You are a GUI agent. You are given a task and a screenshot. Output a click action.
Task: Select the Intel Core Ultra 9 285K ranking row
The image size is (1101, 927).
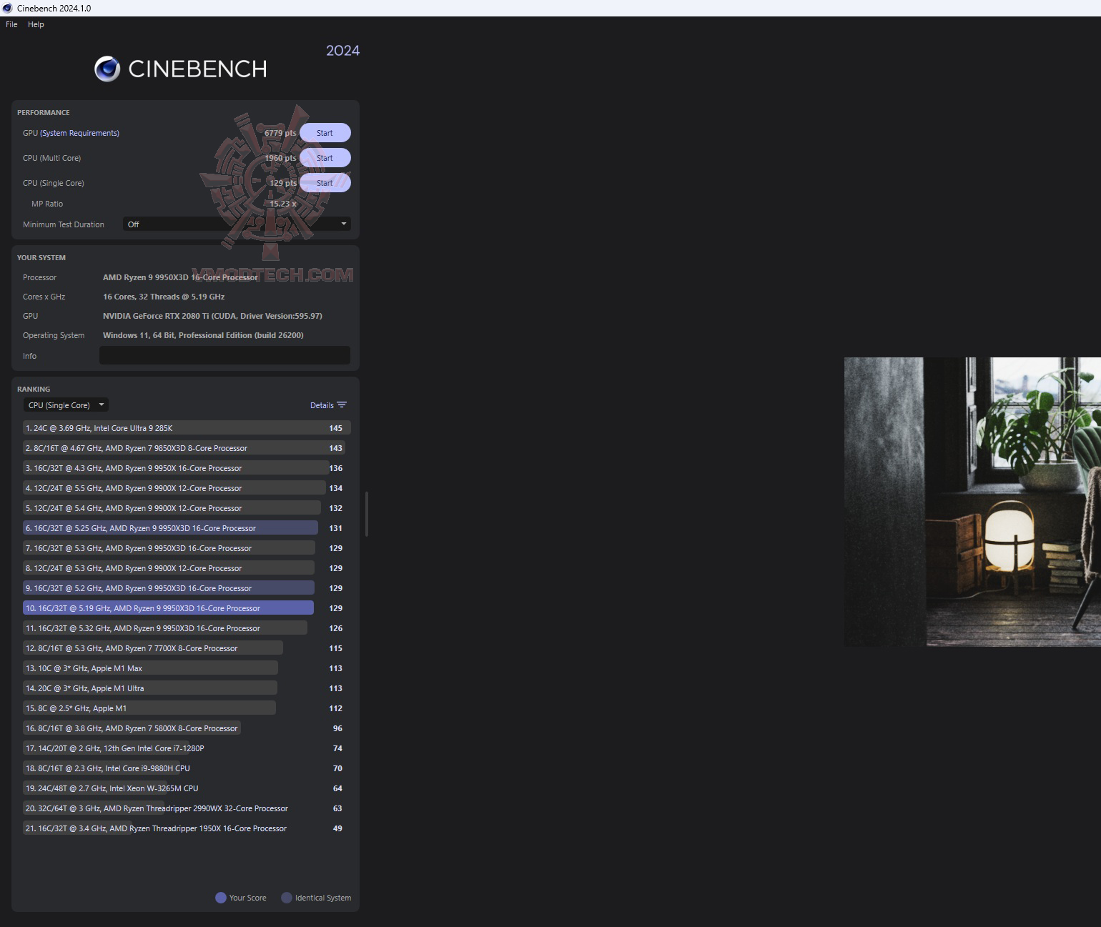[187, 428]
